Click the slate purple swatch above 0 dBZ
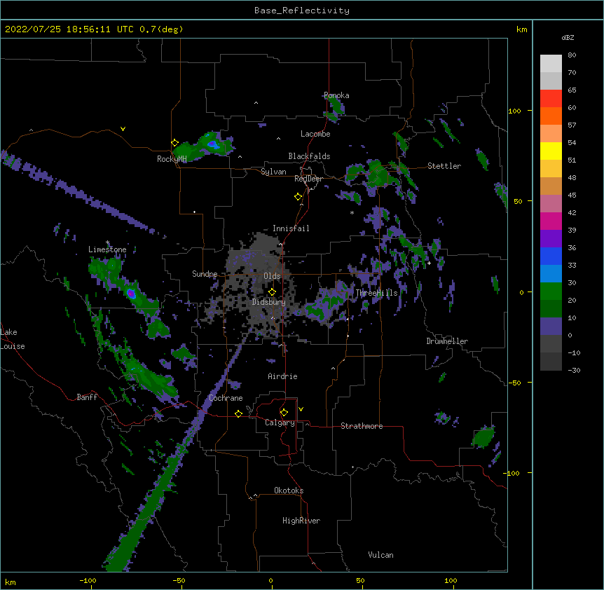Viewport: 604px width, 590px height. 551,327
